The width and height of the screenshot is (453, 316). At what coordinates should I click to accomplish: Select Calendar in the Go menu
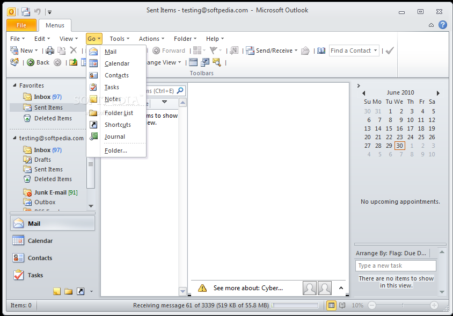pyautogui.click(x=116, y=63)
